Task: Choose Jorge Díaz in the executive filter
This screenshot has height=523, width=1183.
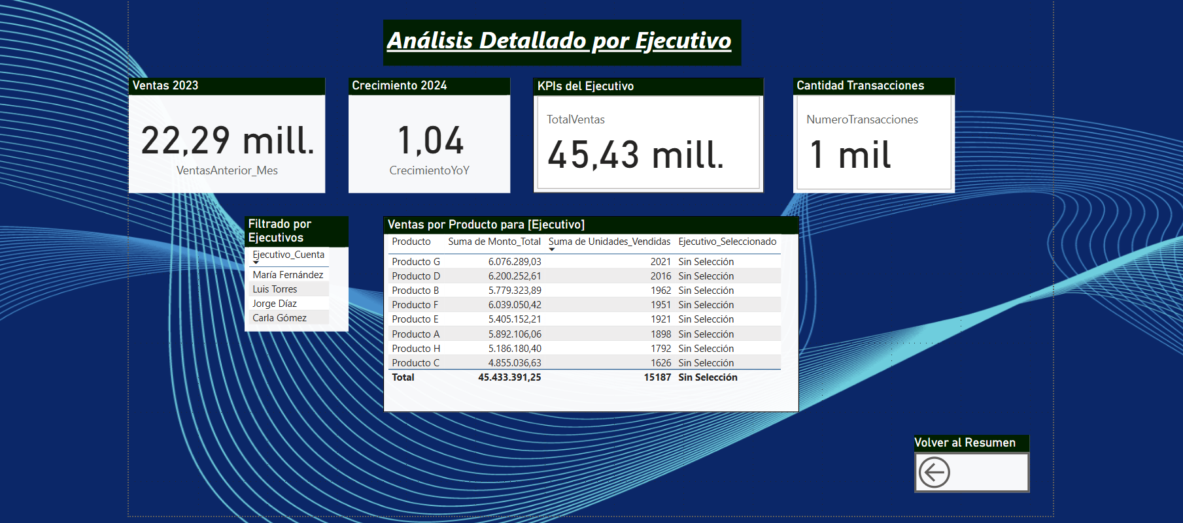Action: 275,304
